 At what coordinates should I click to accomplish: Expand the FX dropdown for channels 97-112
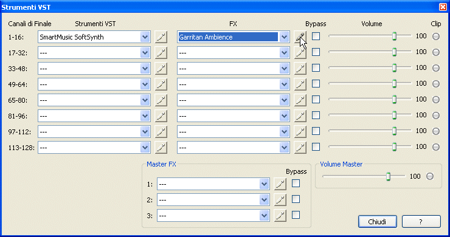point(284,132)
